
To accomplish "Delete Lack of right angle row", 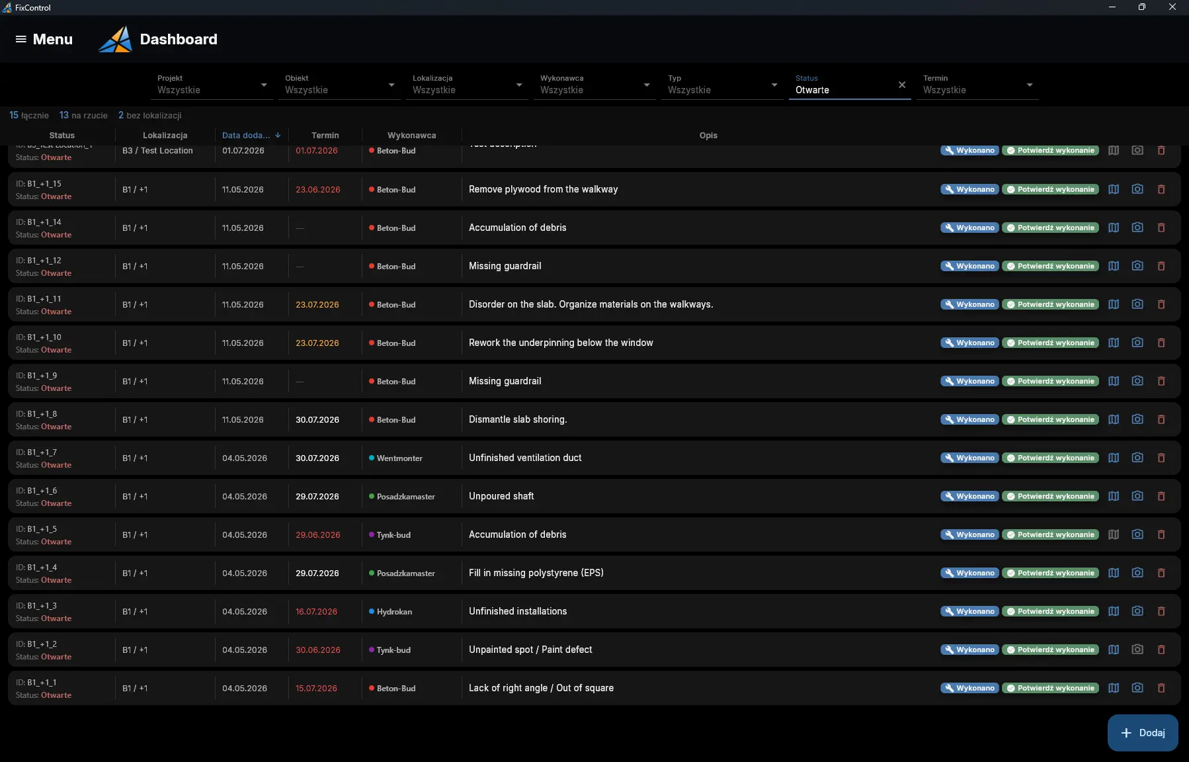I will (1161, 688).
